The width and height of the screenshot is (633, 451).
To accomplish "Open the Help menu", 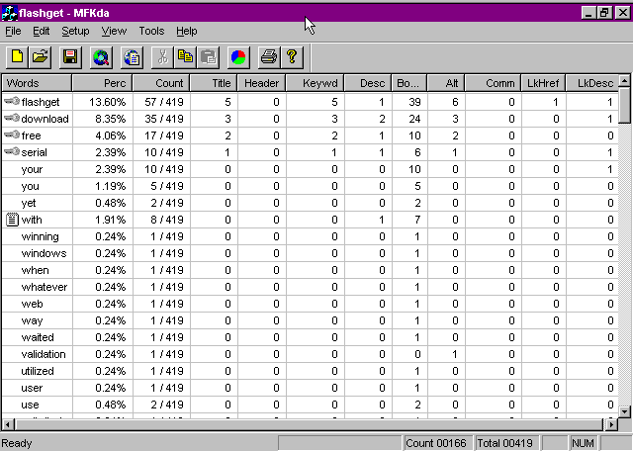I will [x=187, y=31].
